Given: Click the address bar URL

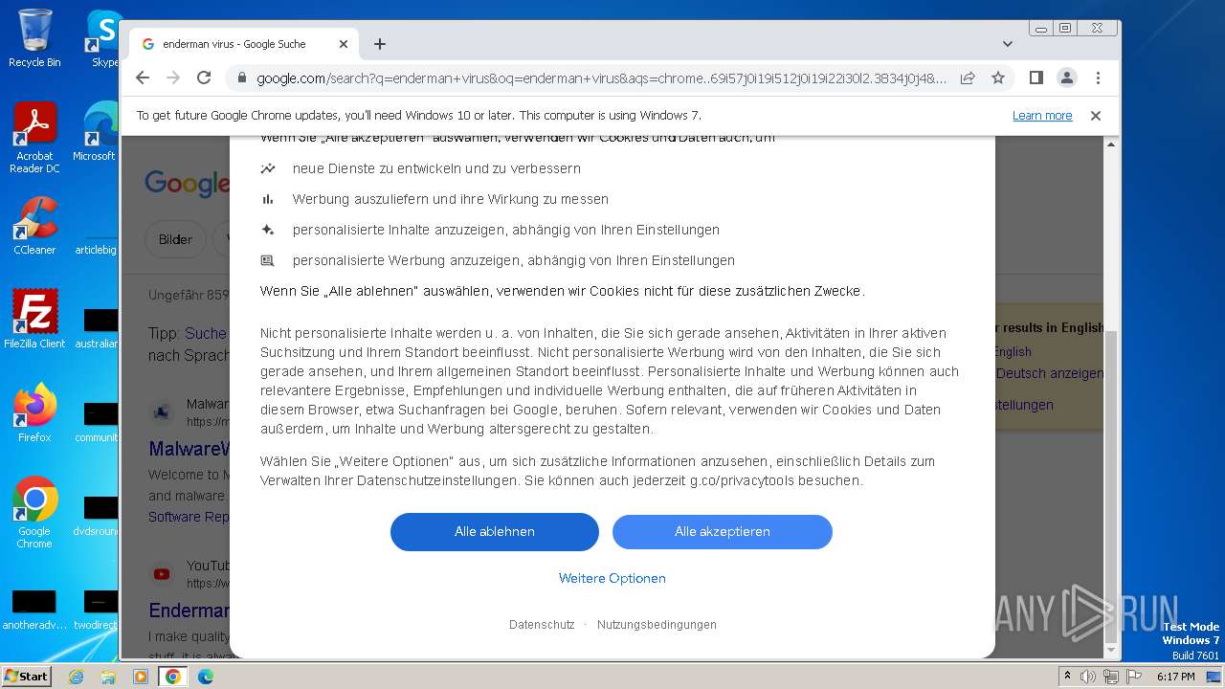Looking at the screenshot, I should [601, 78].
